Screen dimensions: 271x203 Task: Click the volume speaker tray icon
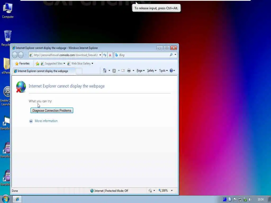pos(250,200)
